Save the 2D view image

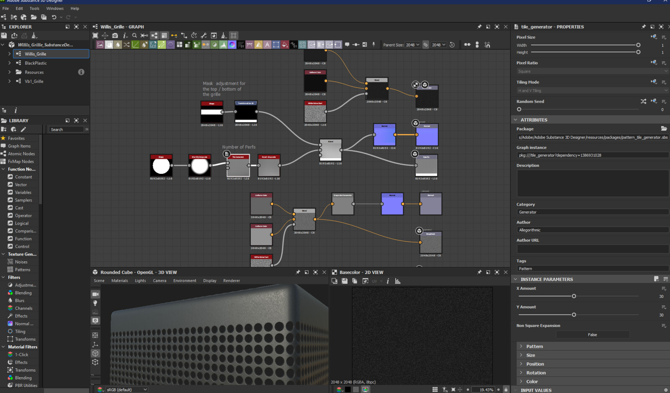[x=344, y=281]
